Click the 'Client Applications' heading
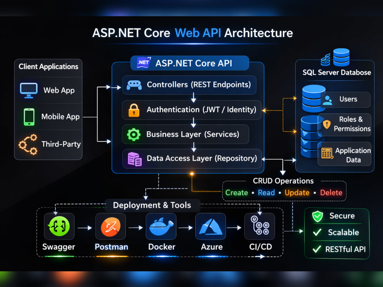The width and height of the screenshot is (383, 287). click(48, 67)
